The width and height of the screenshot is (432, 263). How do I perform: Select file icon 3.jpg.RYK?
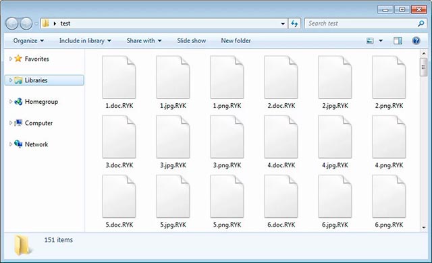[173, 137]
